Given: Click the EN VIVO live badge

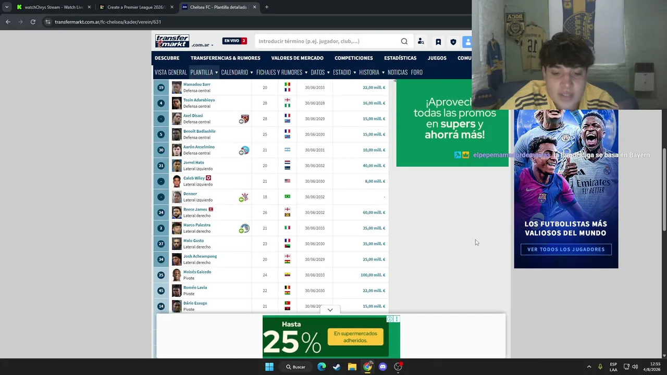Looking at the screenshot, I should [234, 41].
